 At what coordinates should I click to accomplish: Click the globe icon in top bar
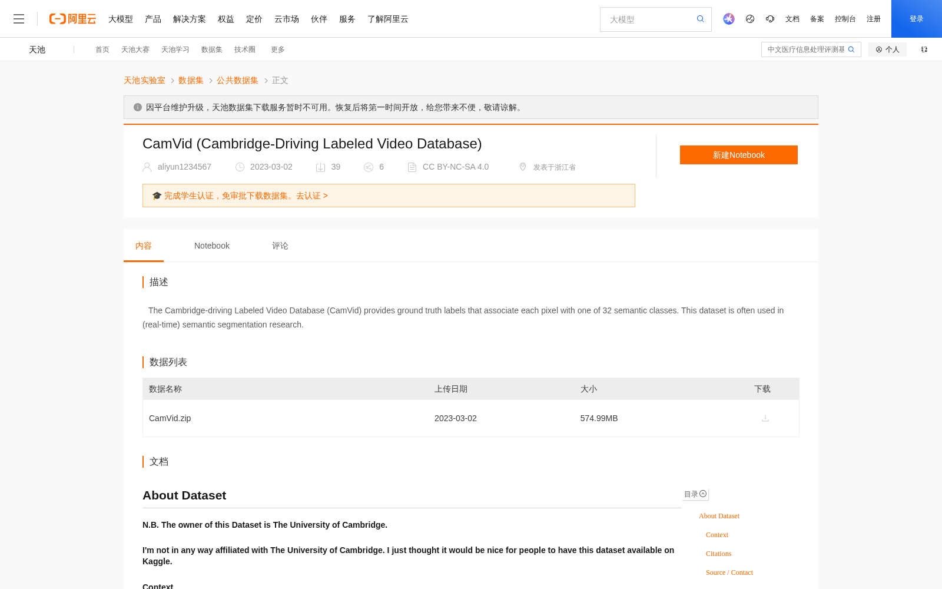click(x=750, y=19)
